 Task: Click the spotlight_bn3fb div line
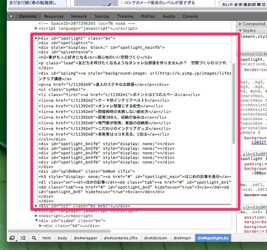pyautogui.click(x=106, y=153)
